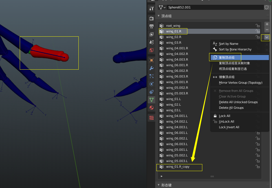Open the World properties tab
The width and height of the screenshot is (272, 188).
click(x=152, y=50)
